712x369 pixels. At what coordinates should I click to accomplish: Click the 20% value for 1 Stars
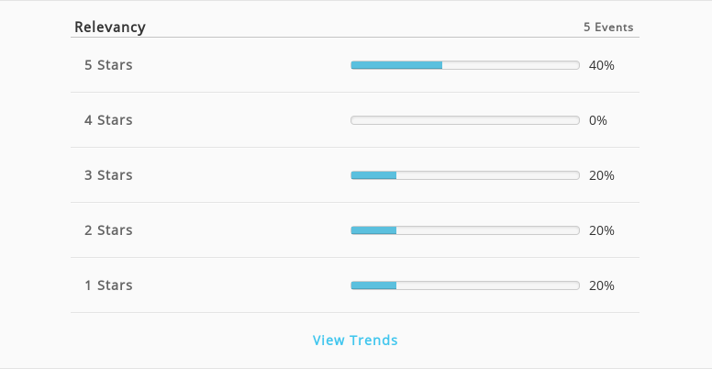(602, 285)
